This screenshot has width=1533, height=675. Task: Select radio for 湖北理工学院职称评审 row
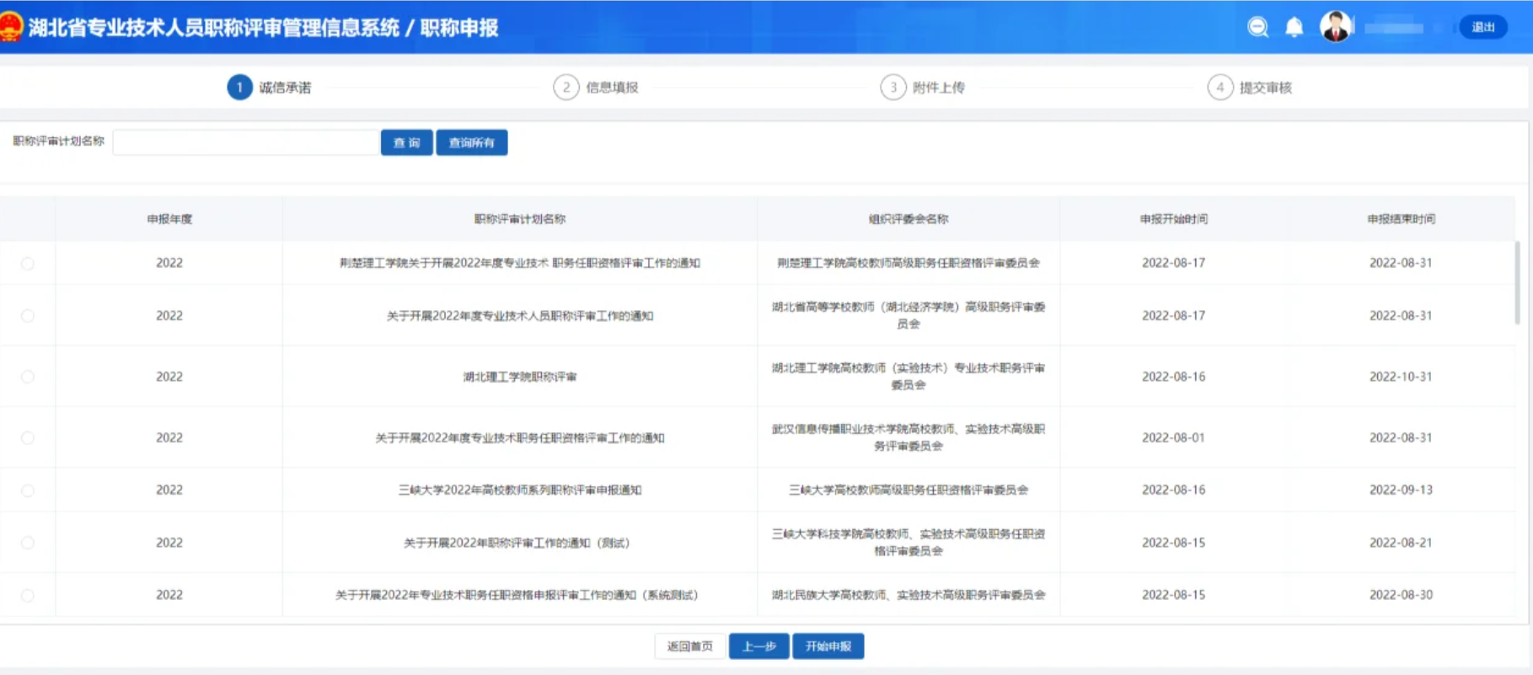pyautogui.click(x=28, y=377)
